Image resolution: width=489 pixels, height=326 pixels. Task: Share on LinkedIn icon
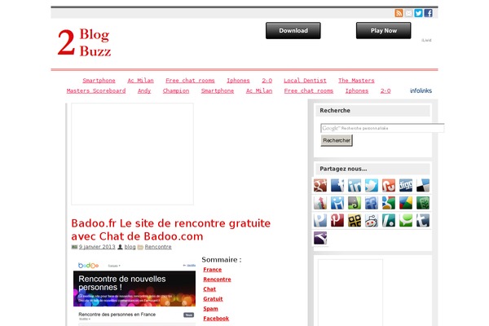click(x=355, y=185)
